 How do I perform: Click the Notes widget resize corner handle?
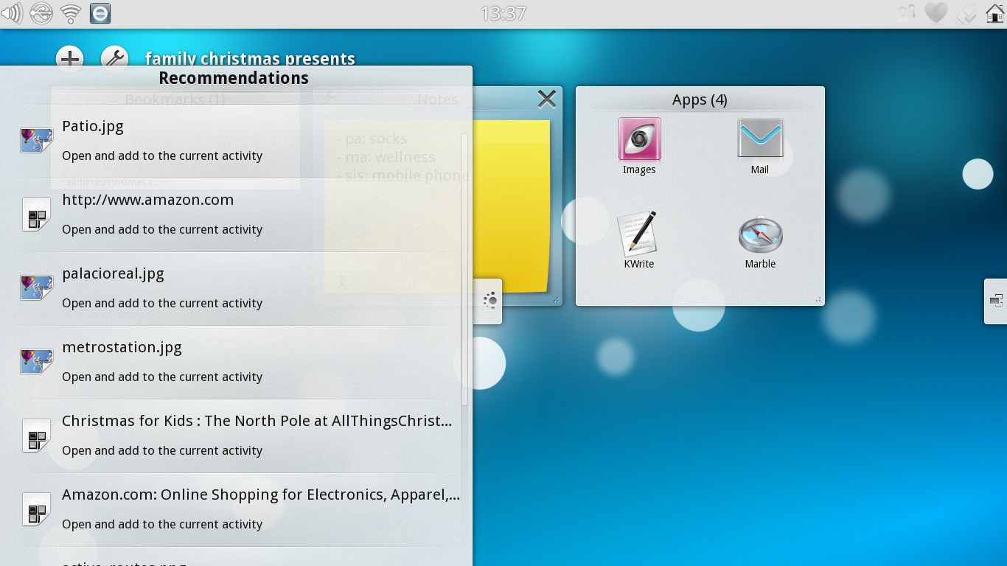pyautogui.click(x=556, y=300)
